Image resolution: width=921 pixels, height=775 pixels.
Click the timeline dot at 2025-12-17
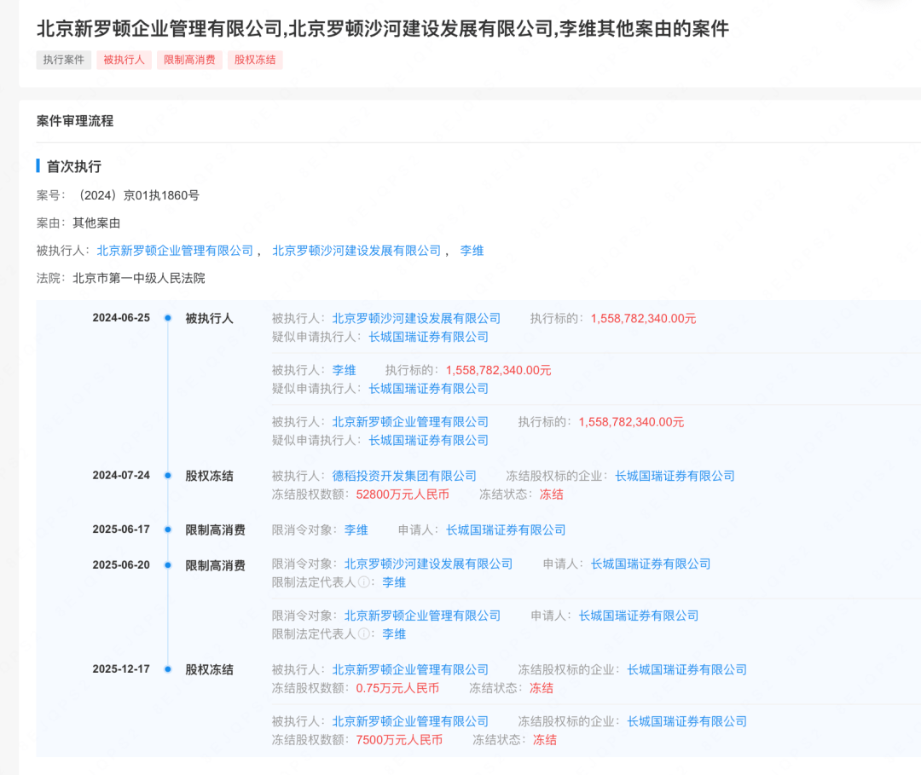(168, 669)
